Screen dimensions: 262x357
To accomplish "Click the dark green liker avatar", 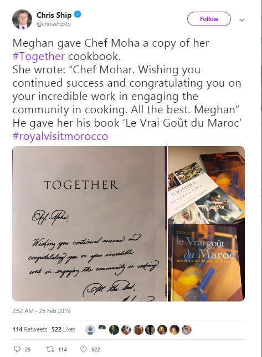I will pyautogui.click(x=114, y=329).
